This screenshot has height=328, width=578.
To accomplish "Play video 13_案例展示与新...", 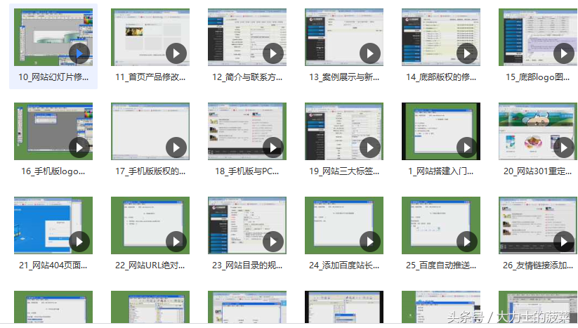I will pyautogui.click(x=370, y=53).
